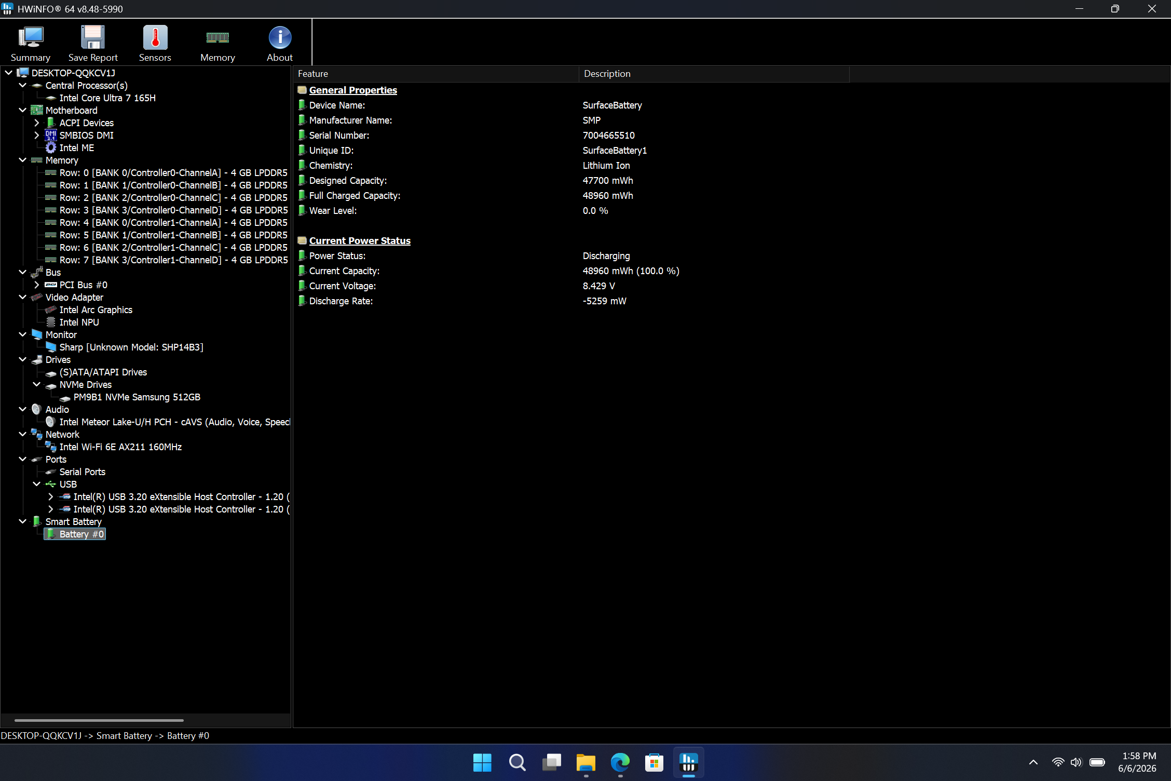Collapse the Memory tree node

23,160
